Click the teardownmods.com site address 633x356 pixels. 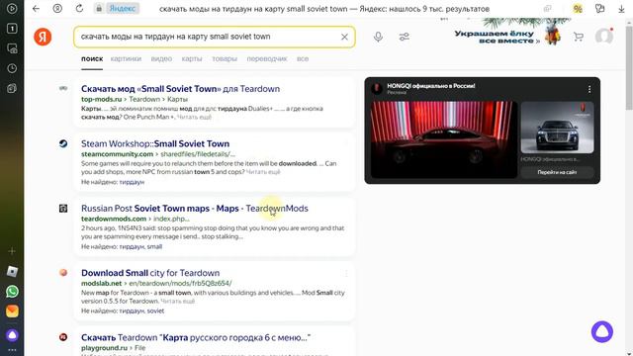[x=114, y=219]
